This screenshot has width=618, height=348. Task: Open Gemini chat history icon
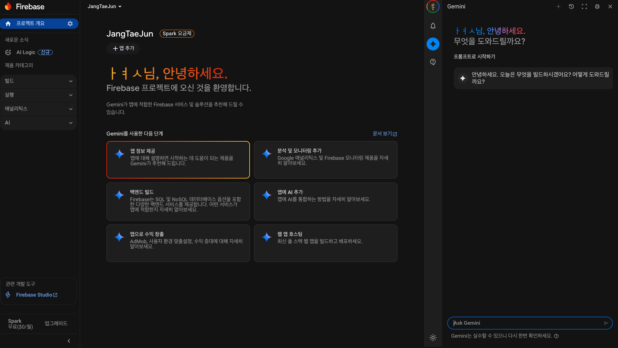(571, 6)
